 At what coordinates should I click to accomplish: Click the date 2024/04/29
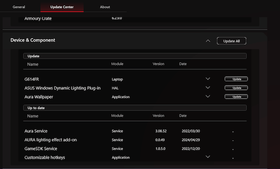pos(191,140)
